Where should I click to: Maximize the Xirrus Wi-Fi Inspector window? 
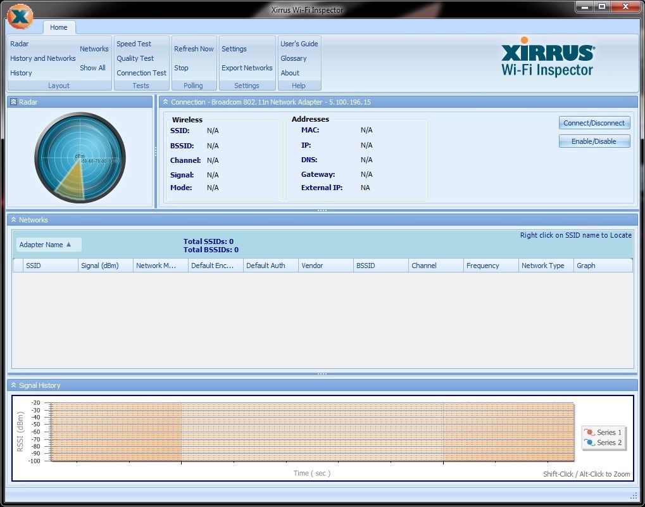click(x=602, y=7)
